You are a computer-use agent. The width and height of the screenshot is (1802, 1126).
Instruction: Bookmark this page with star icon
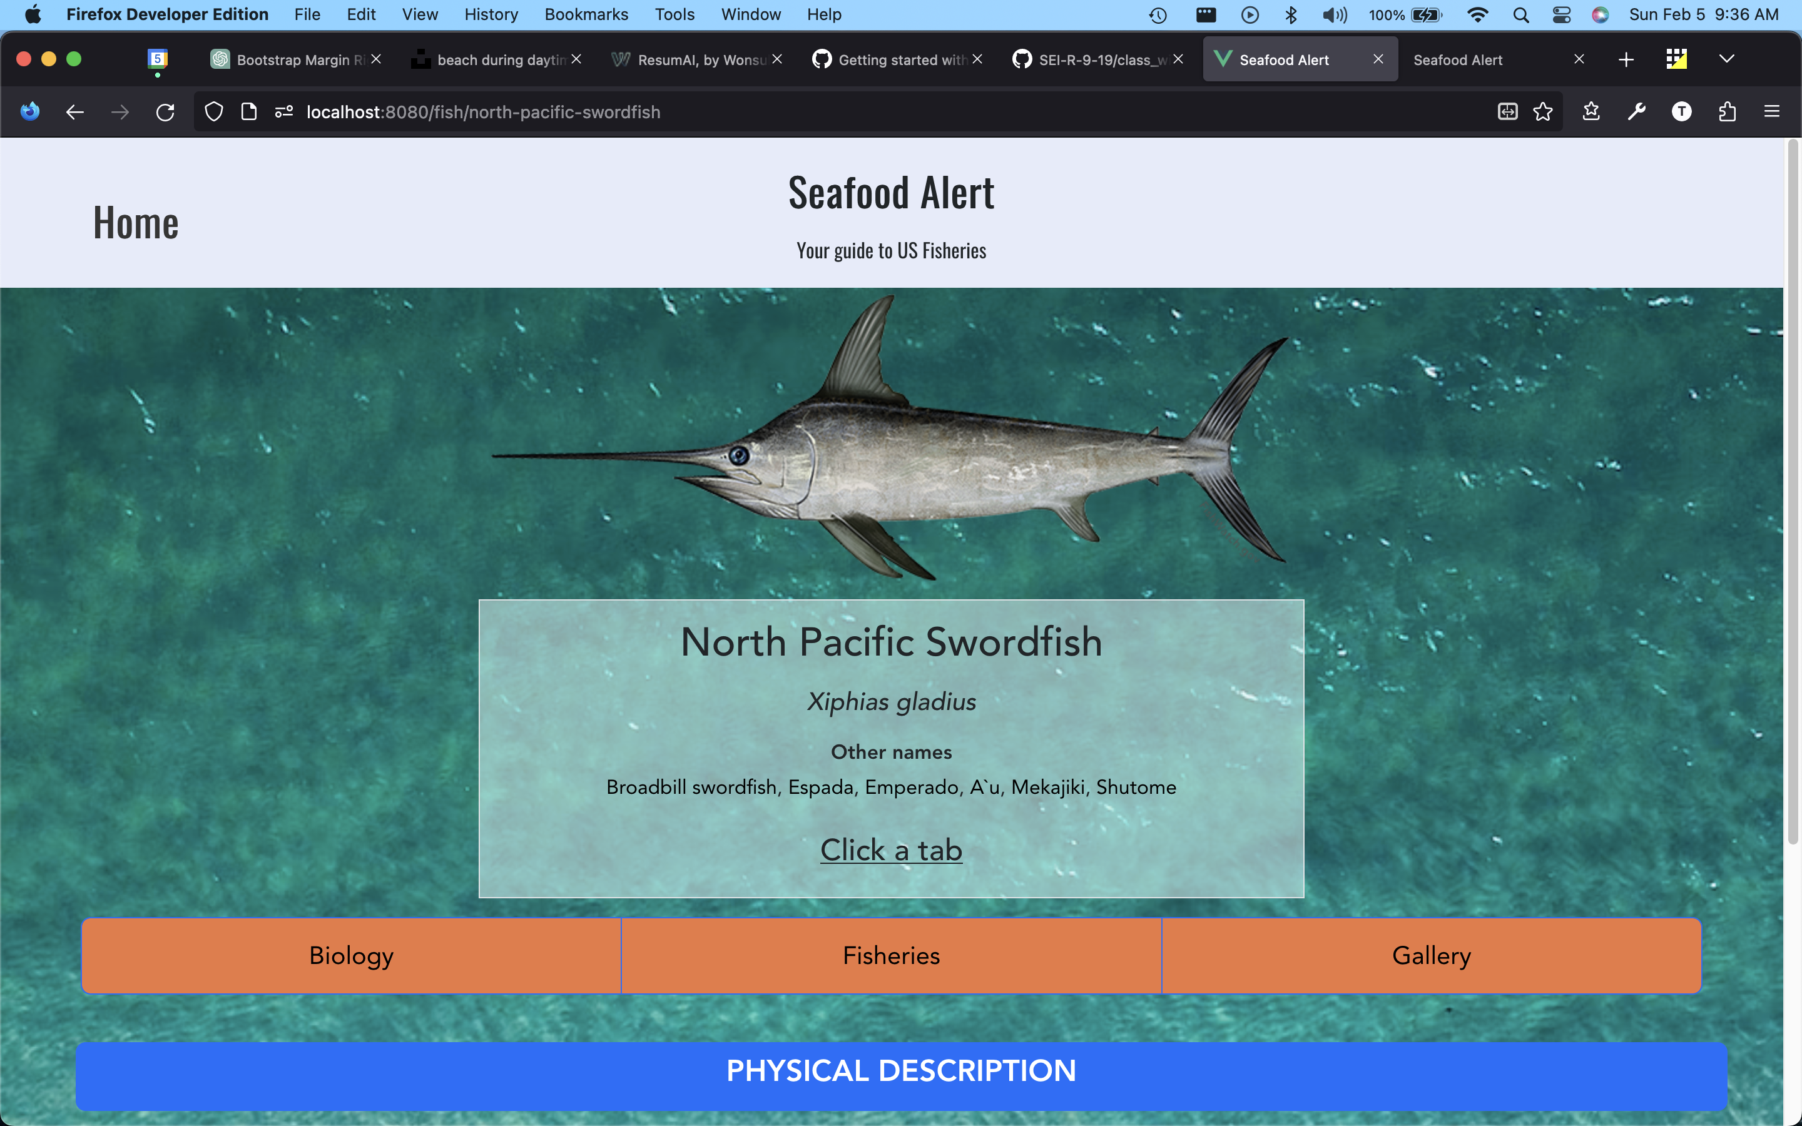point(1543,113)
